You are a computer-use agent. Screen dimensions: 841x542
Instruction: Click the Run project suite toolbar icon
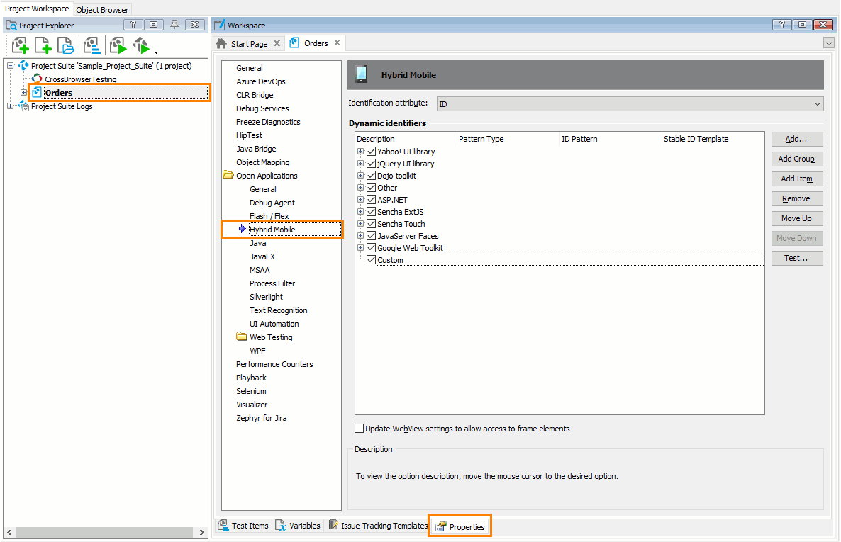tap(141, 45)
